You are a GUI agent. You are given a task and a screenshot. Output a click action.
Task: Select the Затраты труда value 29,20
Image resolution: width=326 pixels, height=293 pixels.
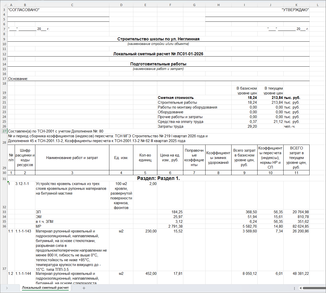(252, 126)
